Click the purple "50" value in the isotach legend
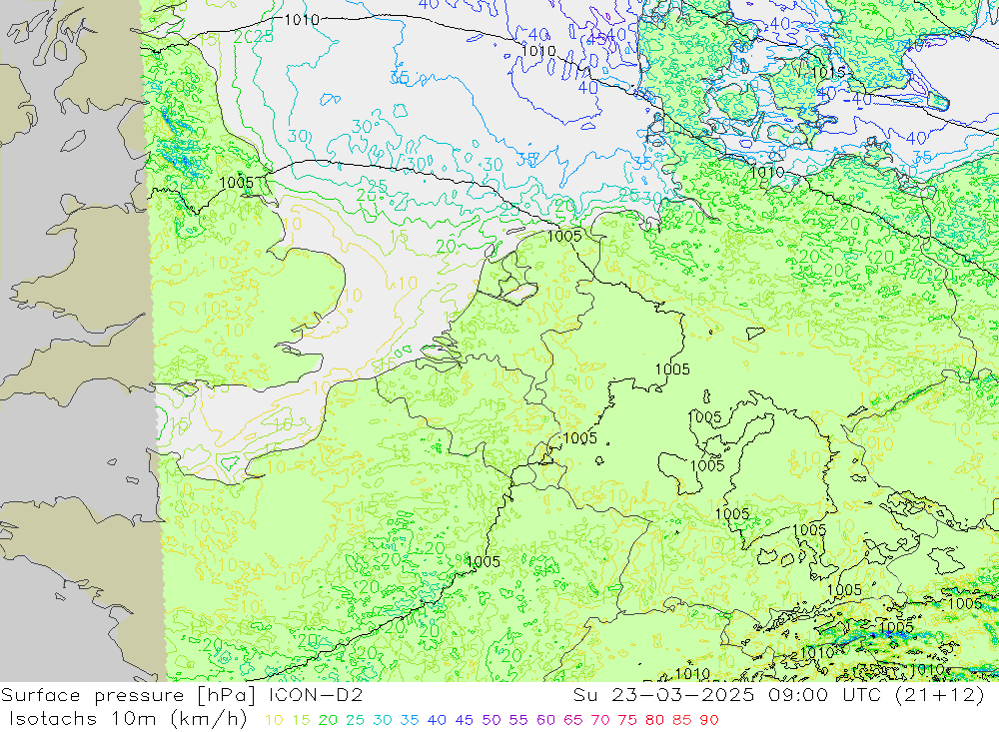999x732 pixels. pos(492,720)
